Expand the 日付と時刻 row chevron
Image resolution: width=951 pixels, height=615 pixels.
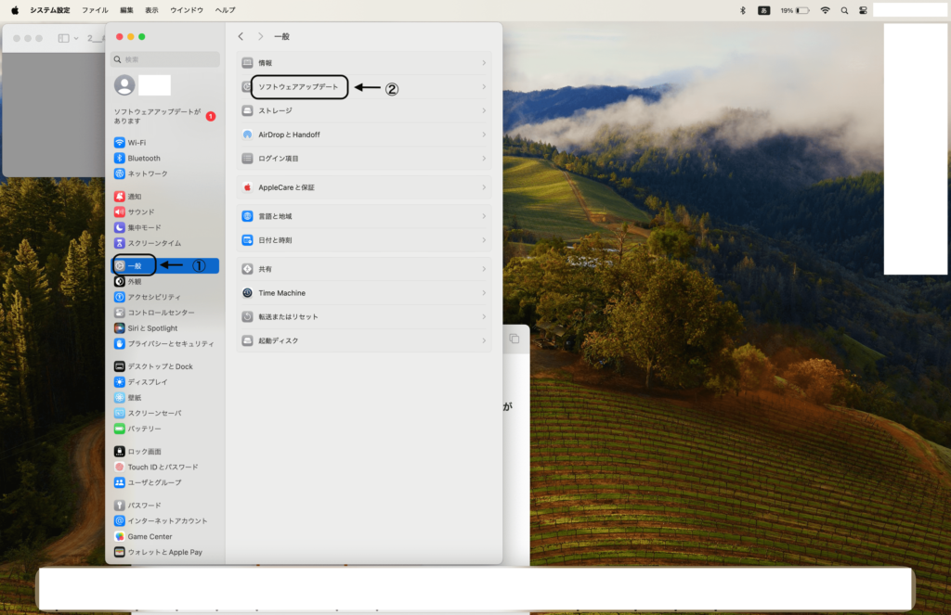pos(484,240)
